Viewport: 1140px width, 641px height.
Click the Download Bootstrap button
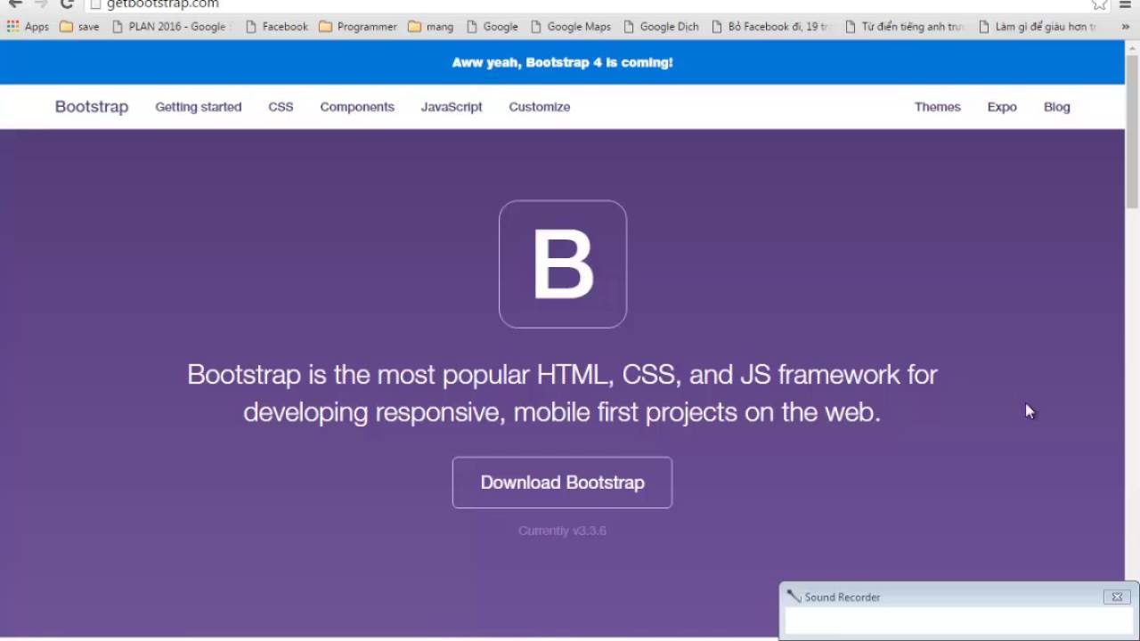tap(562, 483)
